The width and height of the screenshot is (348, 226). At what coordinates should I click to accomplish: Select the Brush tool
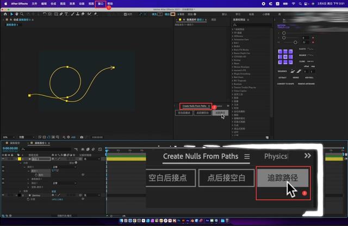(72, 14)
